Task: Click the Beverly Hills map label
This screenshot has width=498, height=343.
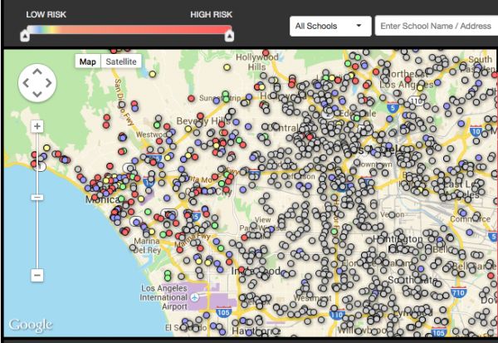Action: point(203,121)
